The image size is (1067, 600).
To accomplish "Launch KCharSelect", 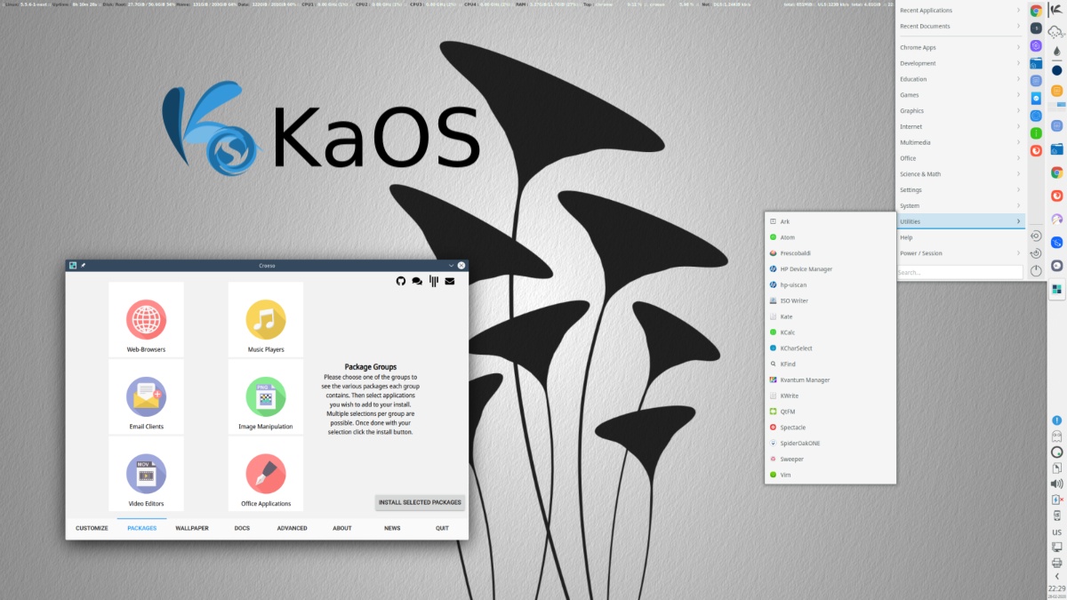I will tap(830, 348).
